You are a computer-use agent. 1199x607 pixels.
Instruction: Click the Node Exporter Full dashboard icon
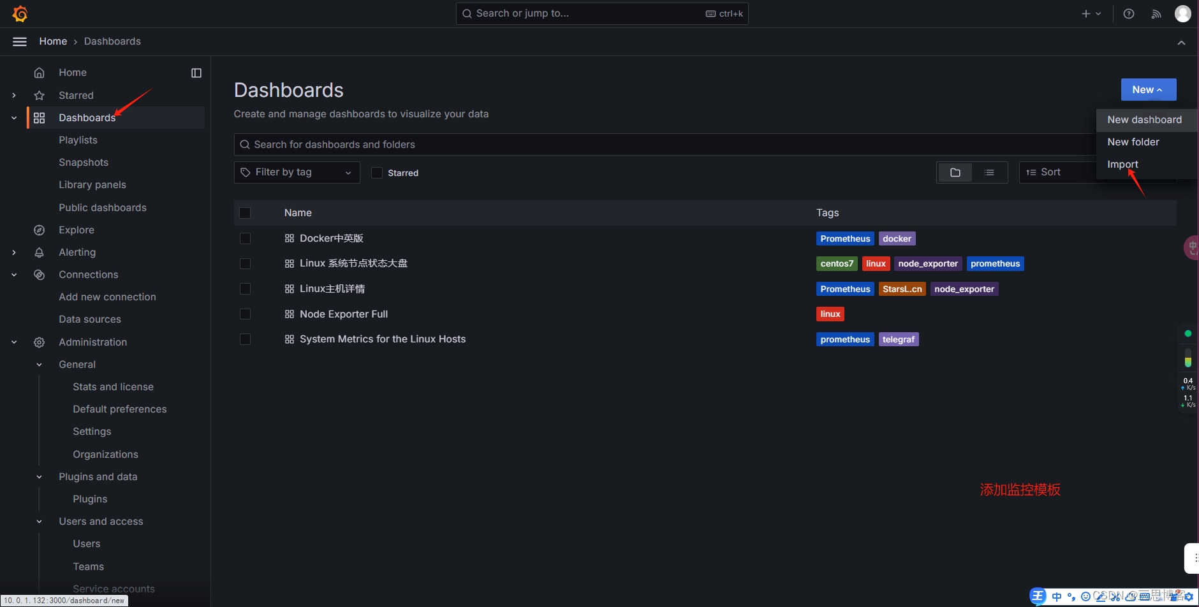(x=290, y=314)
